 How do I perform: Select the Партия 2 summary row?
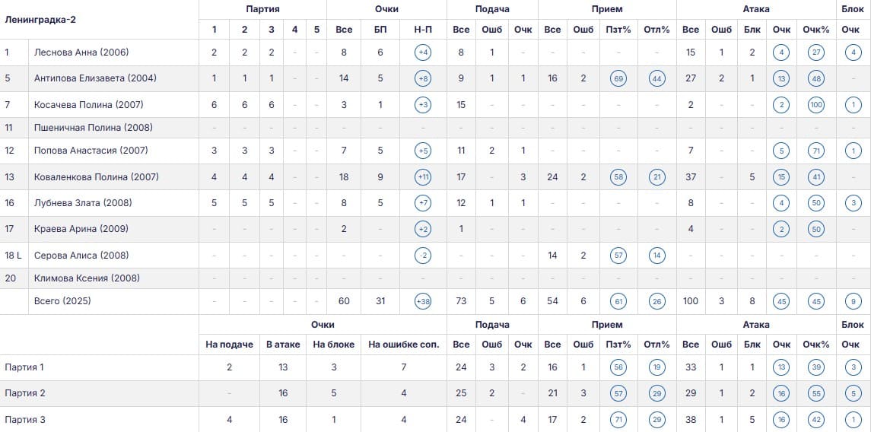(x=435, y=393)
